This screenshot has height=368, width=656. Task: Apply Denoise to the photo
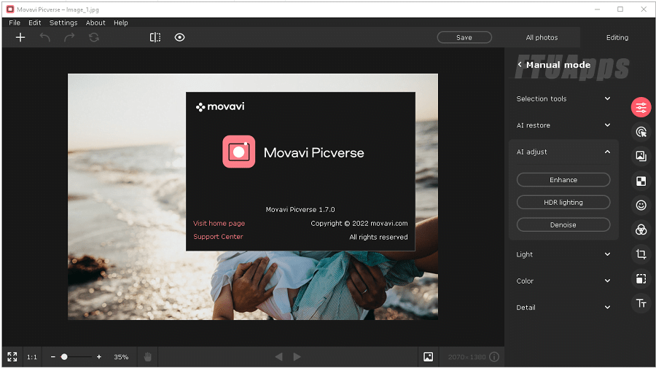[x=563, y=225]
